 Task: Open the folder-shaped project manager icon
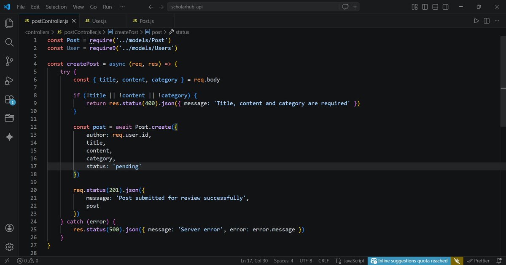point(9,118)
